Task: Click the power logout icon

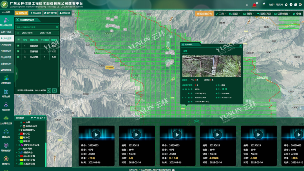Action: (x=300, y=5)
